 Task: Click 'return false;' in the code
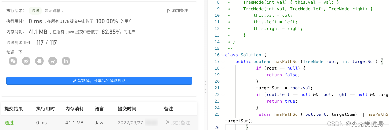tap(283, 75)
